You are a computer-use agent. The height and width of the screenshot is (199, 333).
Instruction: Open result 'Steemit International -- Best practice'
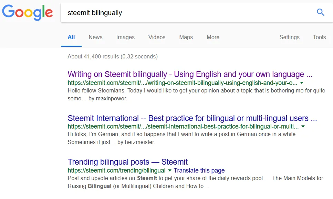192,118
